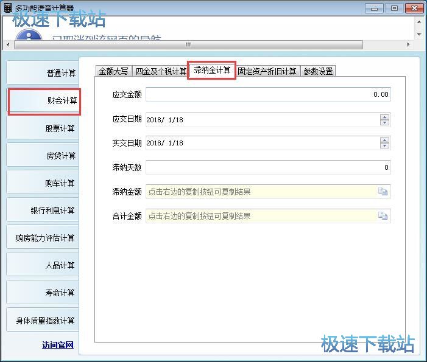Open the 购车计算 section
Viewport: 427px width, 362px height.
[x=43, y=183]
